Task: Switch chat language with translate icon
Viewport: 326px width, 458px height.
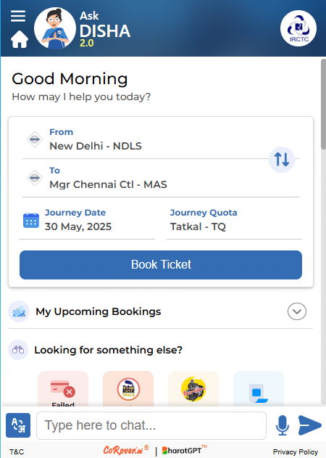Action: coord(18,425)
